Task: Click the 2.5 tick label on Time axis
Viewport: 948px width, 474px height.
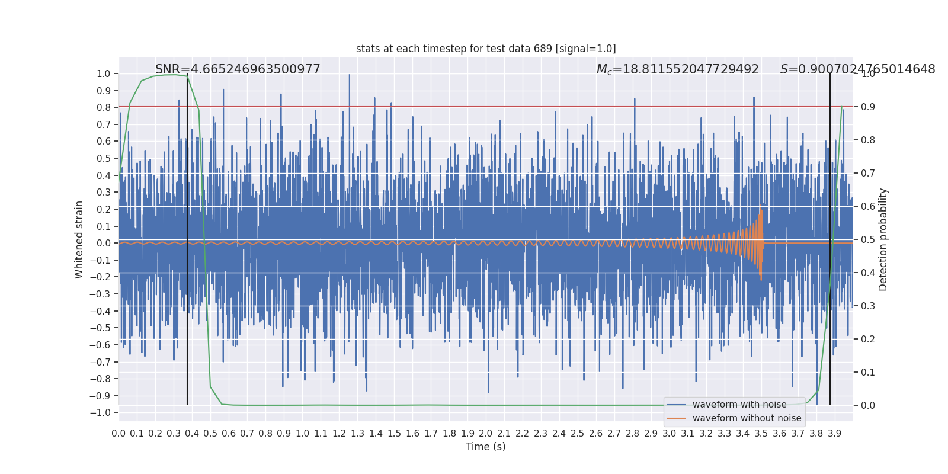Action: tap(578, 433)
